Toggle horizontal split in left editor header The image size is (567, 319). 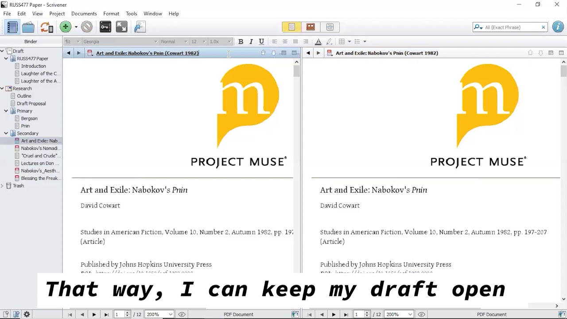[283, 53]
